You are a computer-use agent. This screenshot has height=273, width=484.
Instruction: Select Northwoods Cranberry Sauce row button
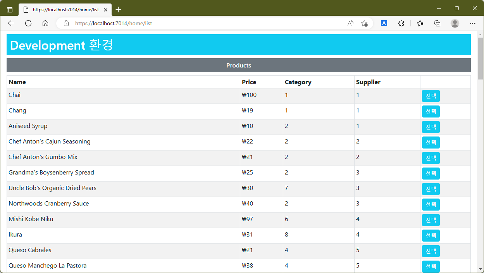coord(431,205)
